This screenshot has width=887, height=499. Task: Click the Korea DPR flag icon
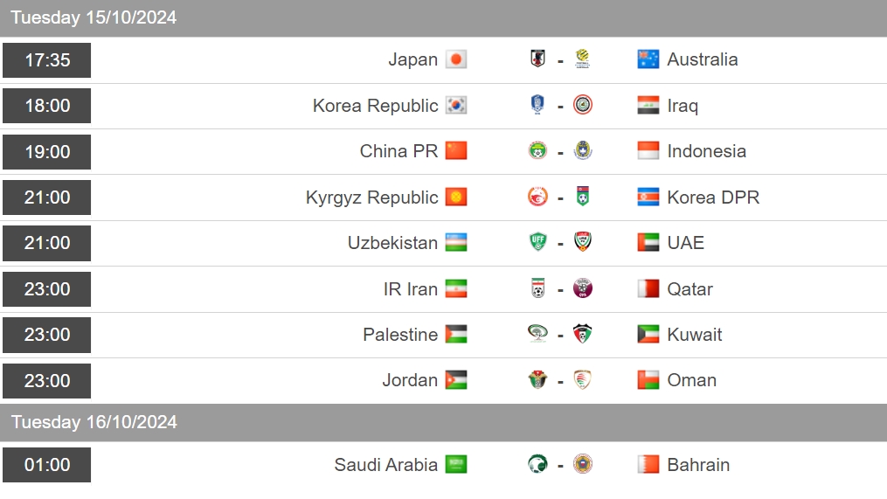click(x=648, y=197)
